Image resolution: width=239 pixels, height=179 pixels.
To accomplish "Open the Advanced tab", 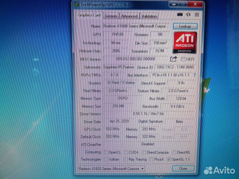I will click(129, 16).
